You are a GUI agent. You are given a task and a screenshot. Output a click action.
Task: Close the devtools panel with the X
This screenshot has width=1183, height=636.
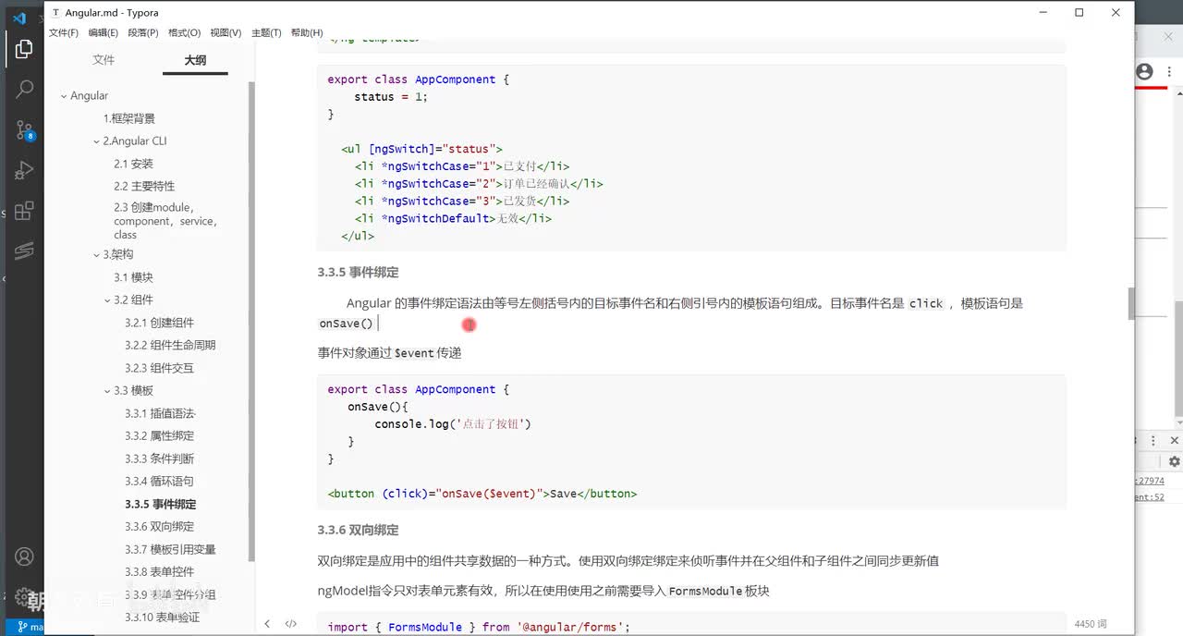click(1175, 441)
